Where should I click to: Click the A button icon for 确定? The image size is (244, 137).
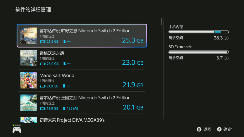click(x=219, y=129)
